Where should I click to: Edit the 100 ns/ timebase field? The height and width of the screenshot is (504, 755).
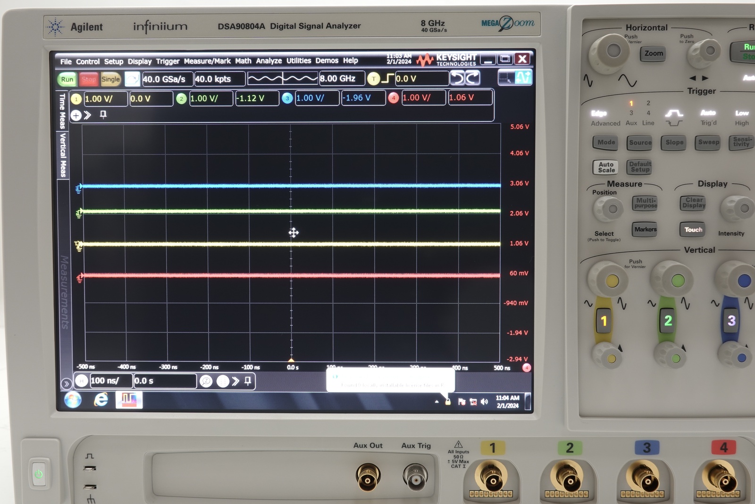[111, 381]
